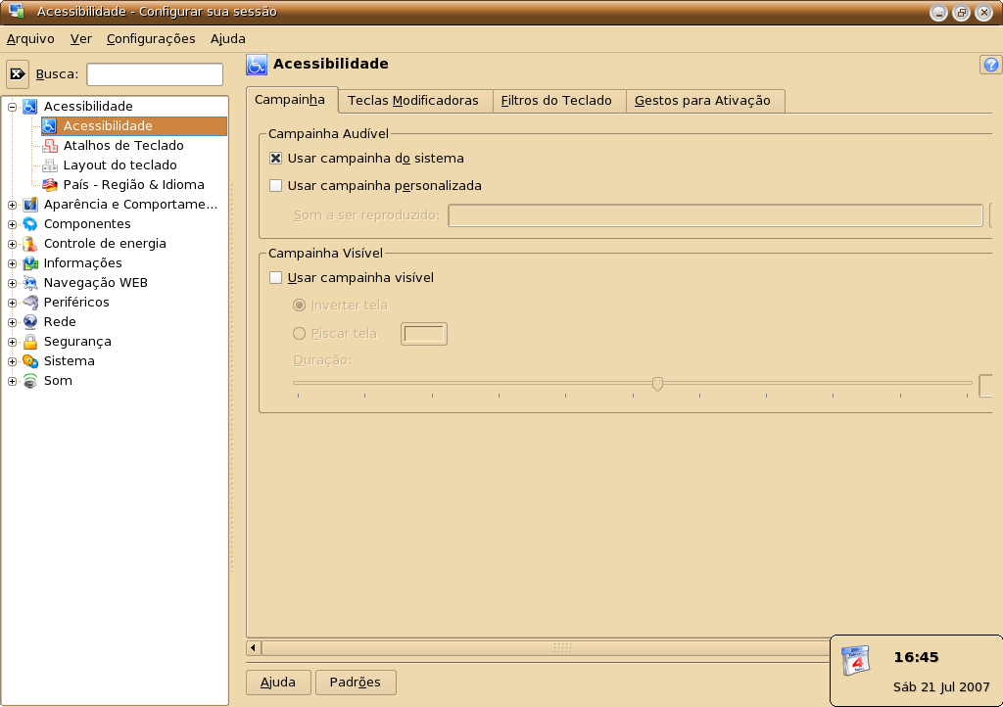1003x707 pixels.
Task: Click the Segurança padlock icon
Action: pos(30,342)
